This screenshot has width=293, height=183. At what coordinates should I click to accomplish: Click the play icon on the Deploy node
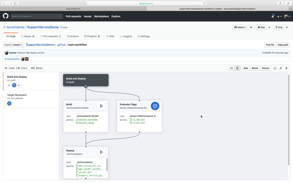pos(101,152)
